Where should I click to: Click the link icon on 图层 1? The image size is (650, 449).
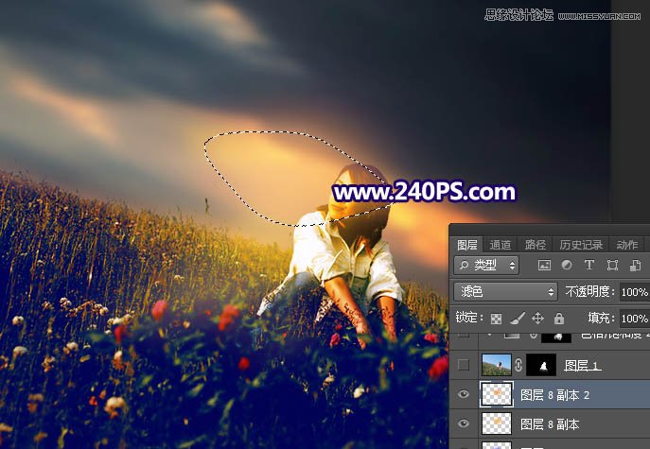pyautogui.click(x=518, y=365)
